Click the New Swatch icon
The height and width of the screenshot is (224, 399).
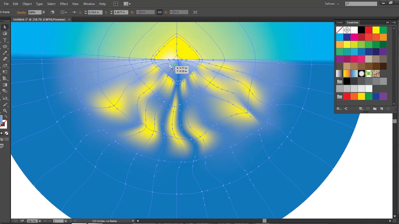click(x=381, y=109)
